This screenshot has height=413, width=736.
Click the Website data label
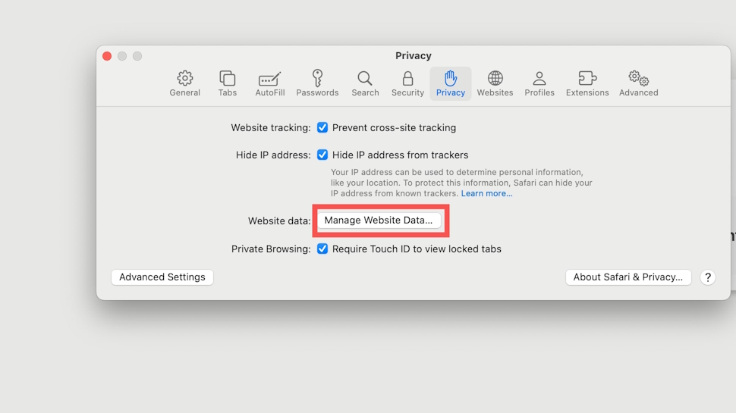(x=279, y=221)
